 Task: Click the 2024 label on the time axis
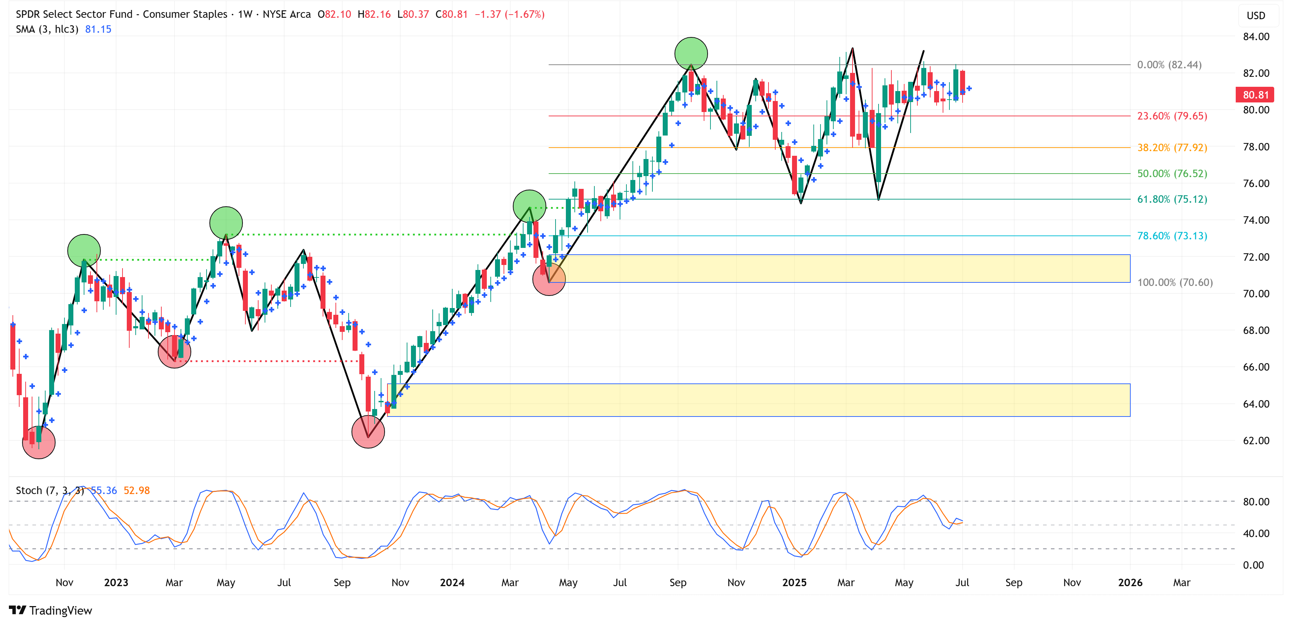[x=452, y=583]
